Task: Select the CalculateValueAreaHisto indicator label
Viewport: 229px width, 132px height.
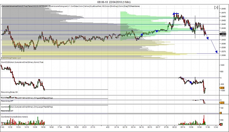Action: 25,6
